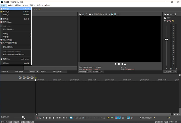This screenshot has height=123, width=181.
Task: Open video preview properties gear icon
Action: pos(80,14)
